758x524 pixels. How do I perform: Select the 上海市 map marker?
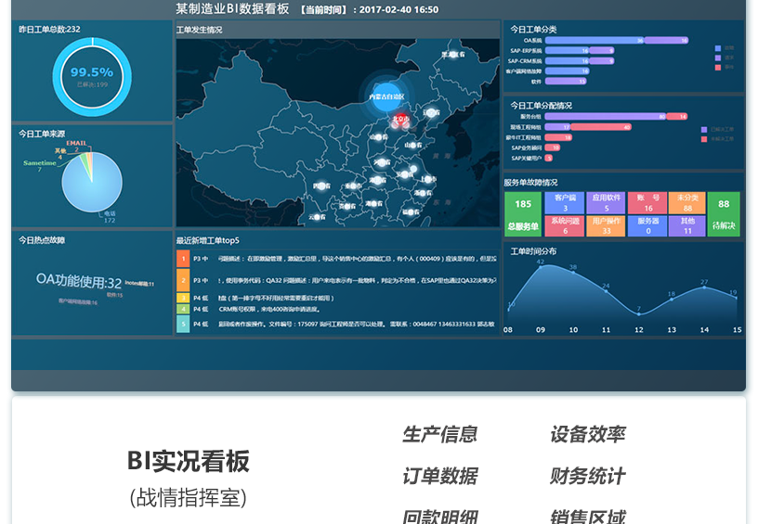(428, 179)
